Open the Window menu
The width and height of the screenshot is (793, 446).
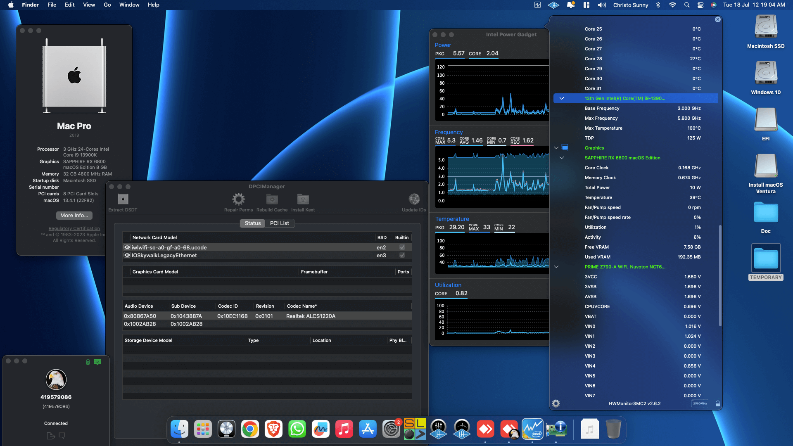pos(129,5)
